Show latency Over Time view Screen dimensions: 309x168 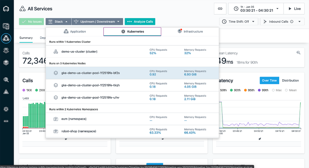269,80
